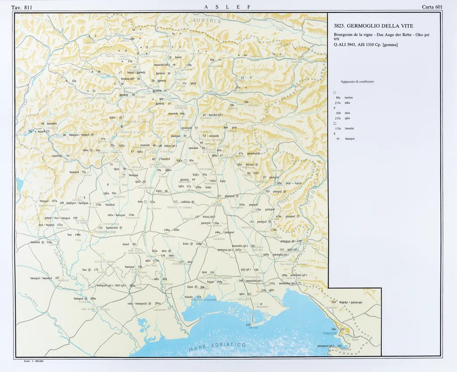This screenshot has width=457, height=372.
Task: Click the Trieste city marker
Action: click(x=342, y=333)
